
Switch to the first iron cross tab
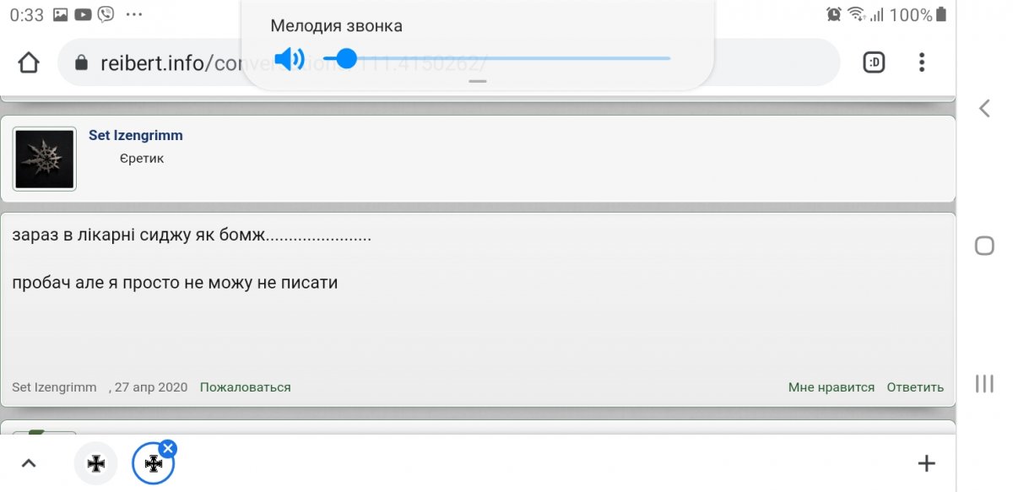[x=96, y=463]
